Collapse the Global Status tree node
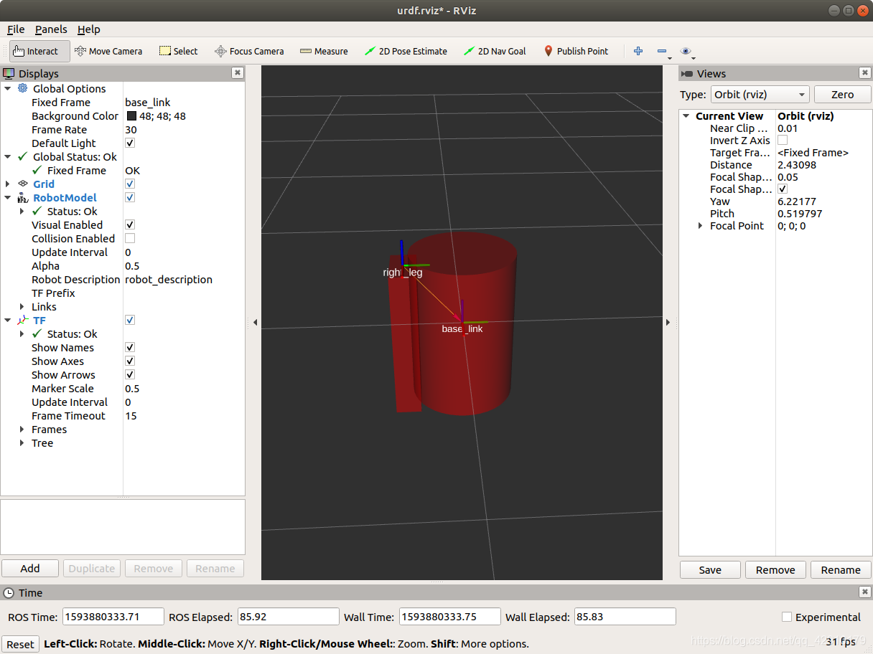Viewport: 873px width, 654px height. point(8,156)
